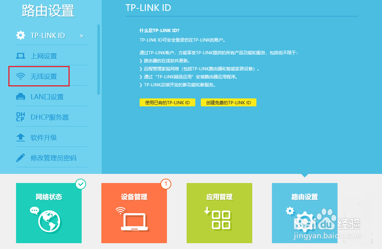Switch to the 路由设置 tab label
This screenshot has height=249, width=382.
click(304, 197)
